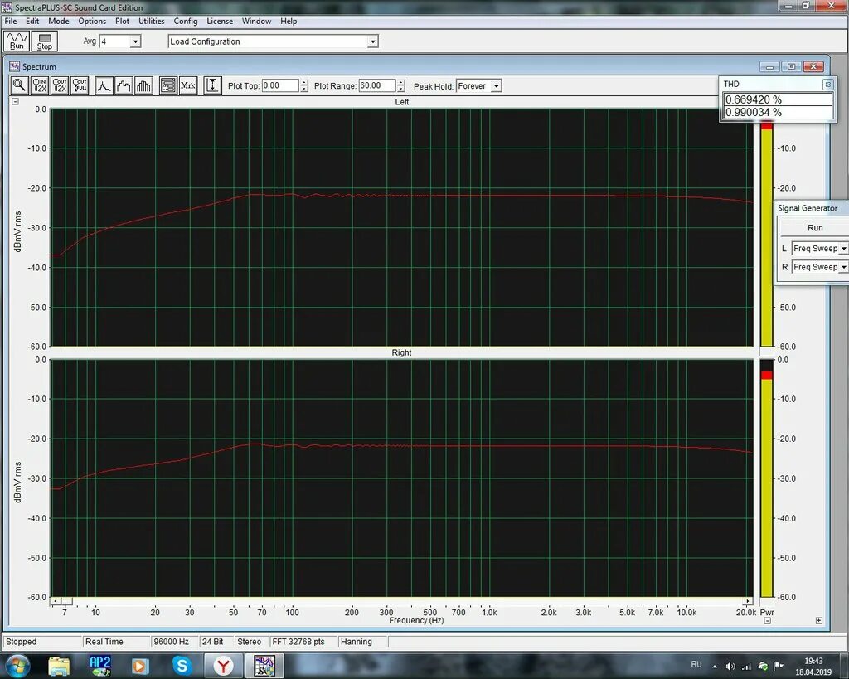Open Skype from the taskbar
This screenshot has height=679, width=849.
(x=182, y=666)
